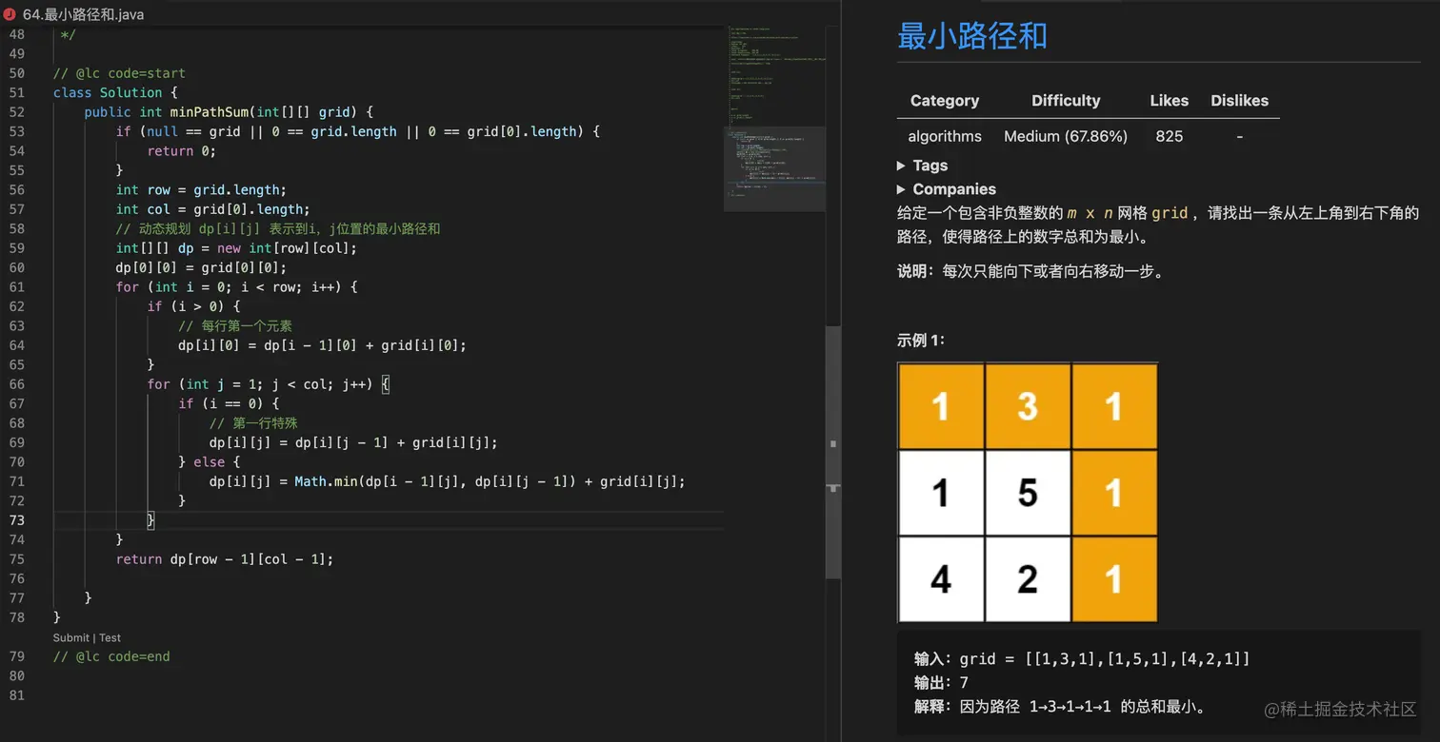Click the algorithms category cell
The width and height of the screenshot is (1440, 742).
(944, 136)
